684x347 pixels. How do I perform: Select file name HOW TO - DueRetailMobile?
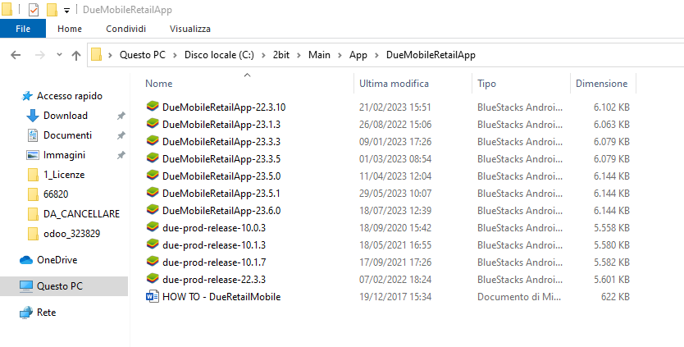pyautogui.click(x=221, y=297)
